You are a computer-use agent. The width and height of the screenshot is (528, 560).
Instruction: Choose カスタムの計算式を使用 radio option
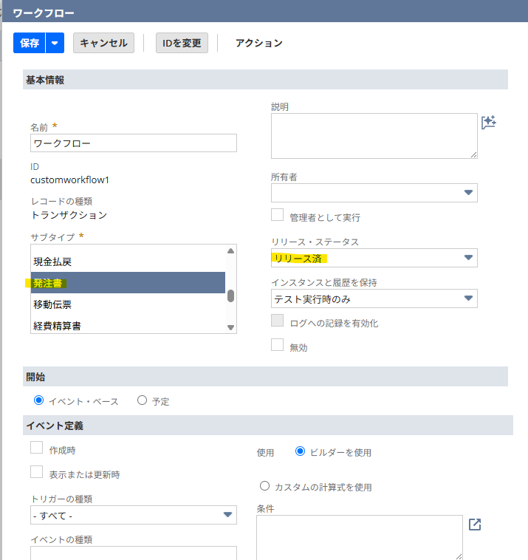(x=264, y=486)
